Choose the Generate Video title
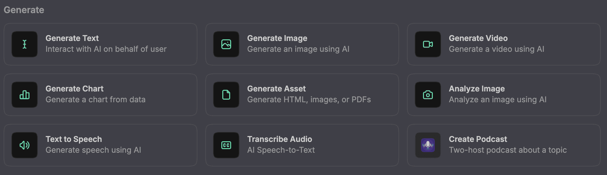Screen dimensions: 607x175 click(478, 38)
